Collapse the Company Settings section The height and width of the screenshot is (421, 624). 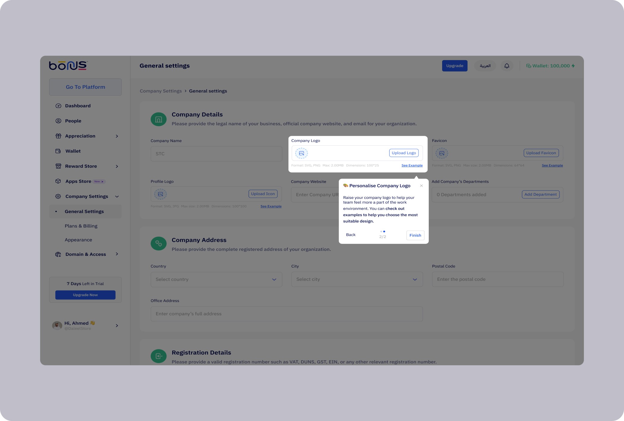point(117,197)
